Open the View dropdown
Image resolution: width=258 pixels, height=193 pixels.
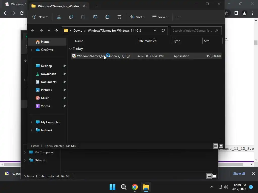pyautogui.click(x=160, y=17)
